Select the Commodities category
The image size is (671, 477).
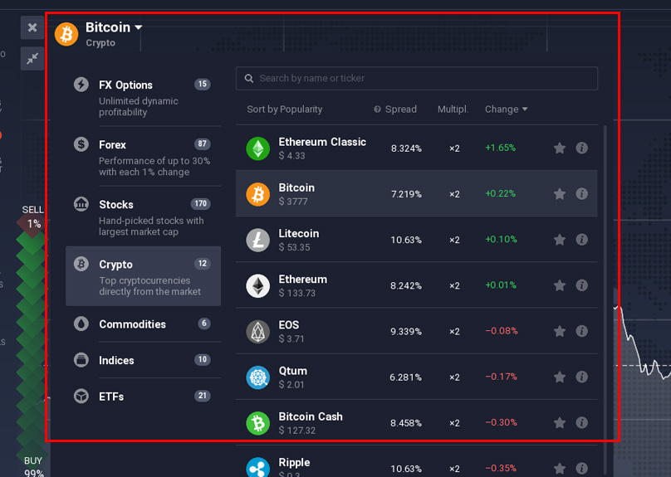(143, 324)
